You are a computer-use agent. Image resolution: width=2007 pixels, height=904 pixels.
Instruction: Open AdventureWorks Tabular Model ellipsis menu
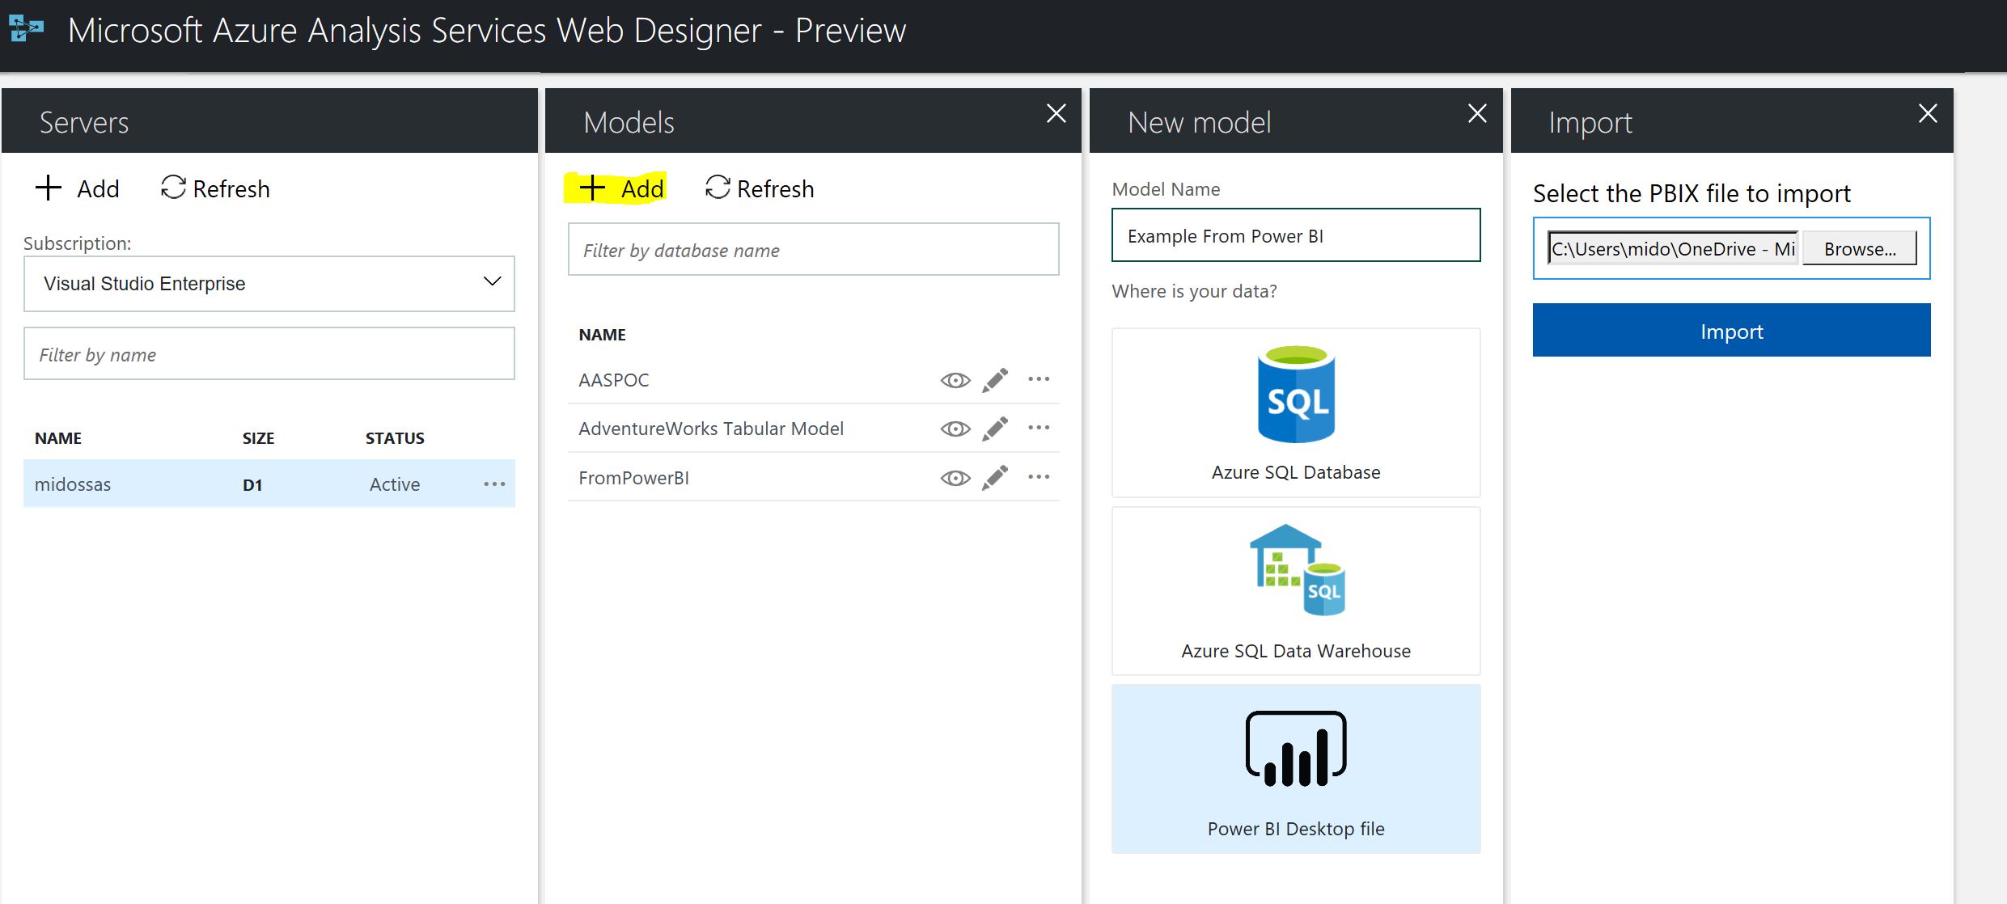click(1039, 428)
